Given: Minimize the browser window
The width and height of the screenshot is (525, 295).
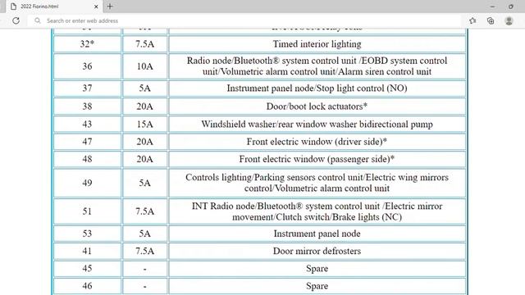Looking at the screenshot, I should [492, 7].
